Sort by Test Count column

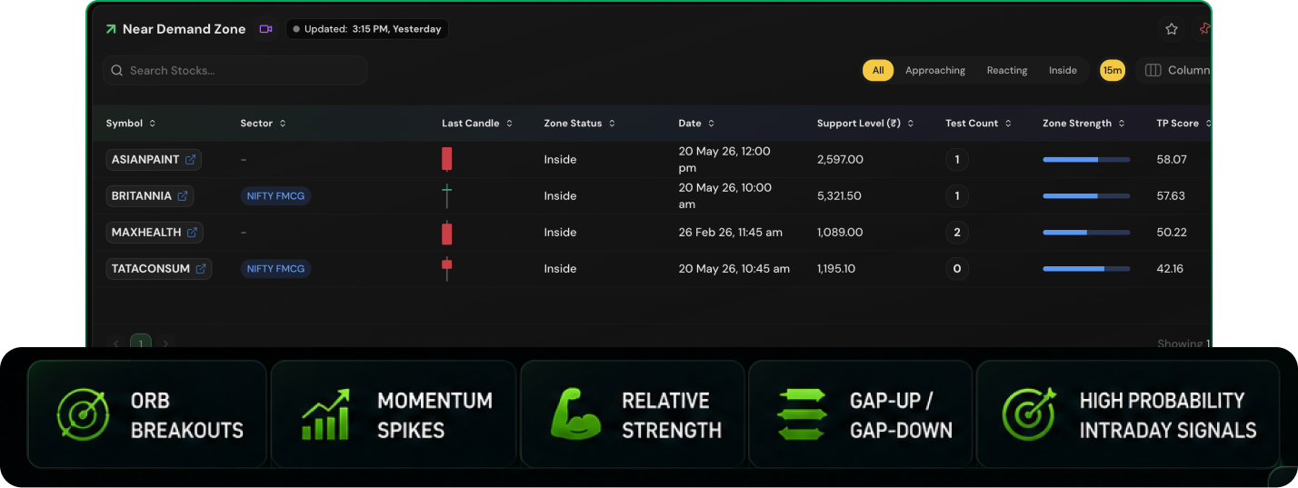[x=978, y=124]
